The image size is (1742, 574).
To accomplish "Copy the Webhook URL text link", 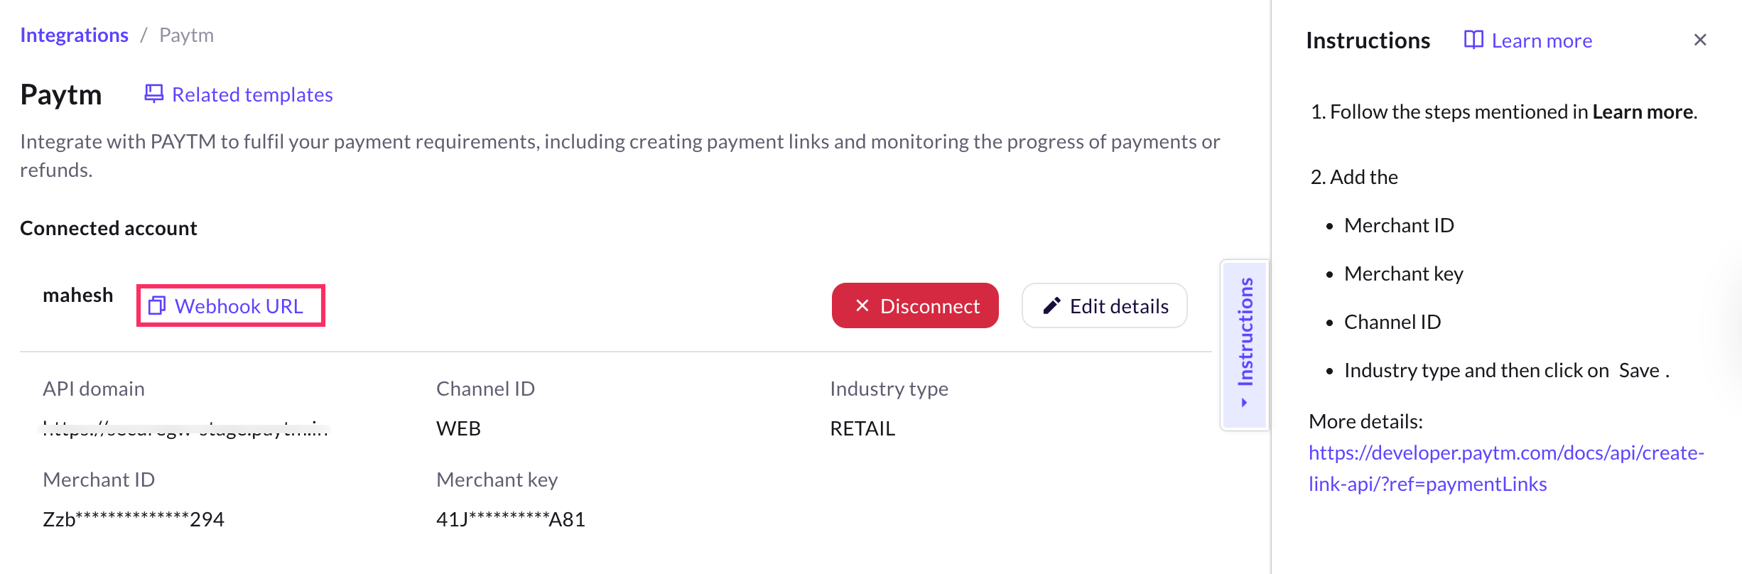I will 239,306.
